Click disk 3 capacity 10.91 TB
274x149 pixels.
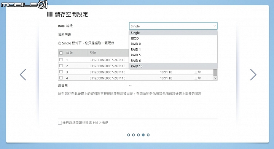point(166,72)
